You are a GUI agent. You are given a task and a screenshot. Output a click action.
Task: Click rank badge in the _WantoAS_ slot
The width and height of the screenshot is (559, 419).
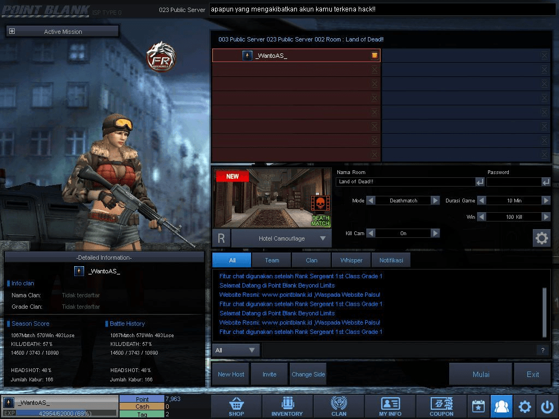(x=247, y=56)
